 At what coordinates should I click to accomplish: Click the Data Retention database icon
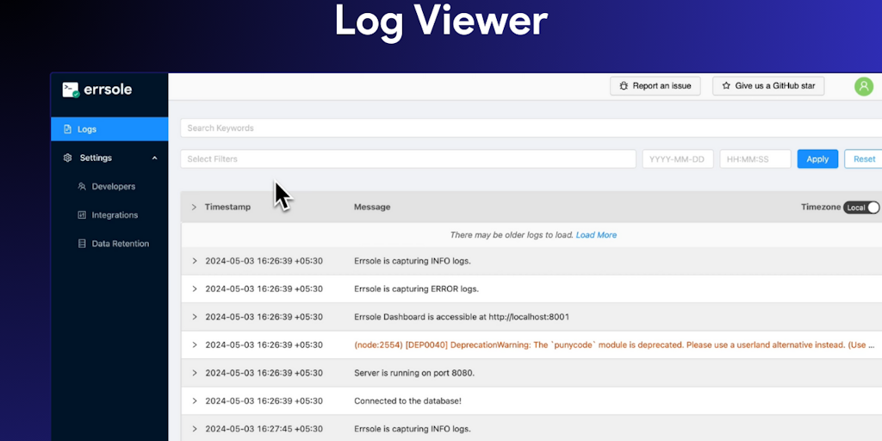point(82,244)
